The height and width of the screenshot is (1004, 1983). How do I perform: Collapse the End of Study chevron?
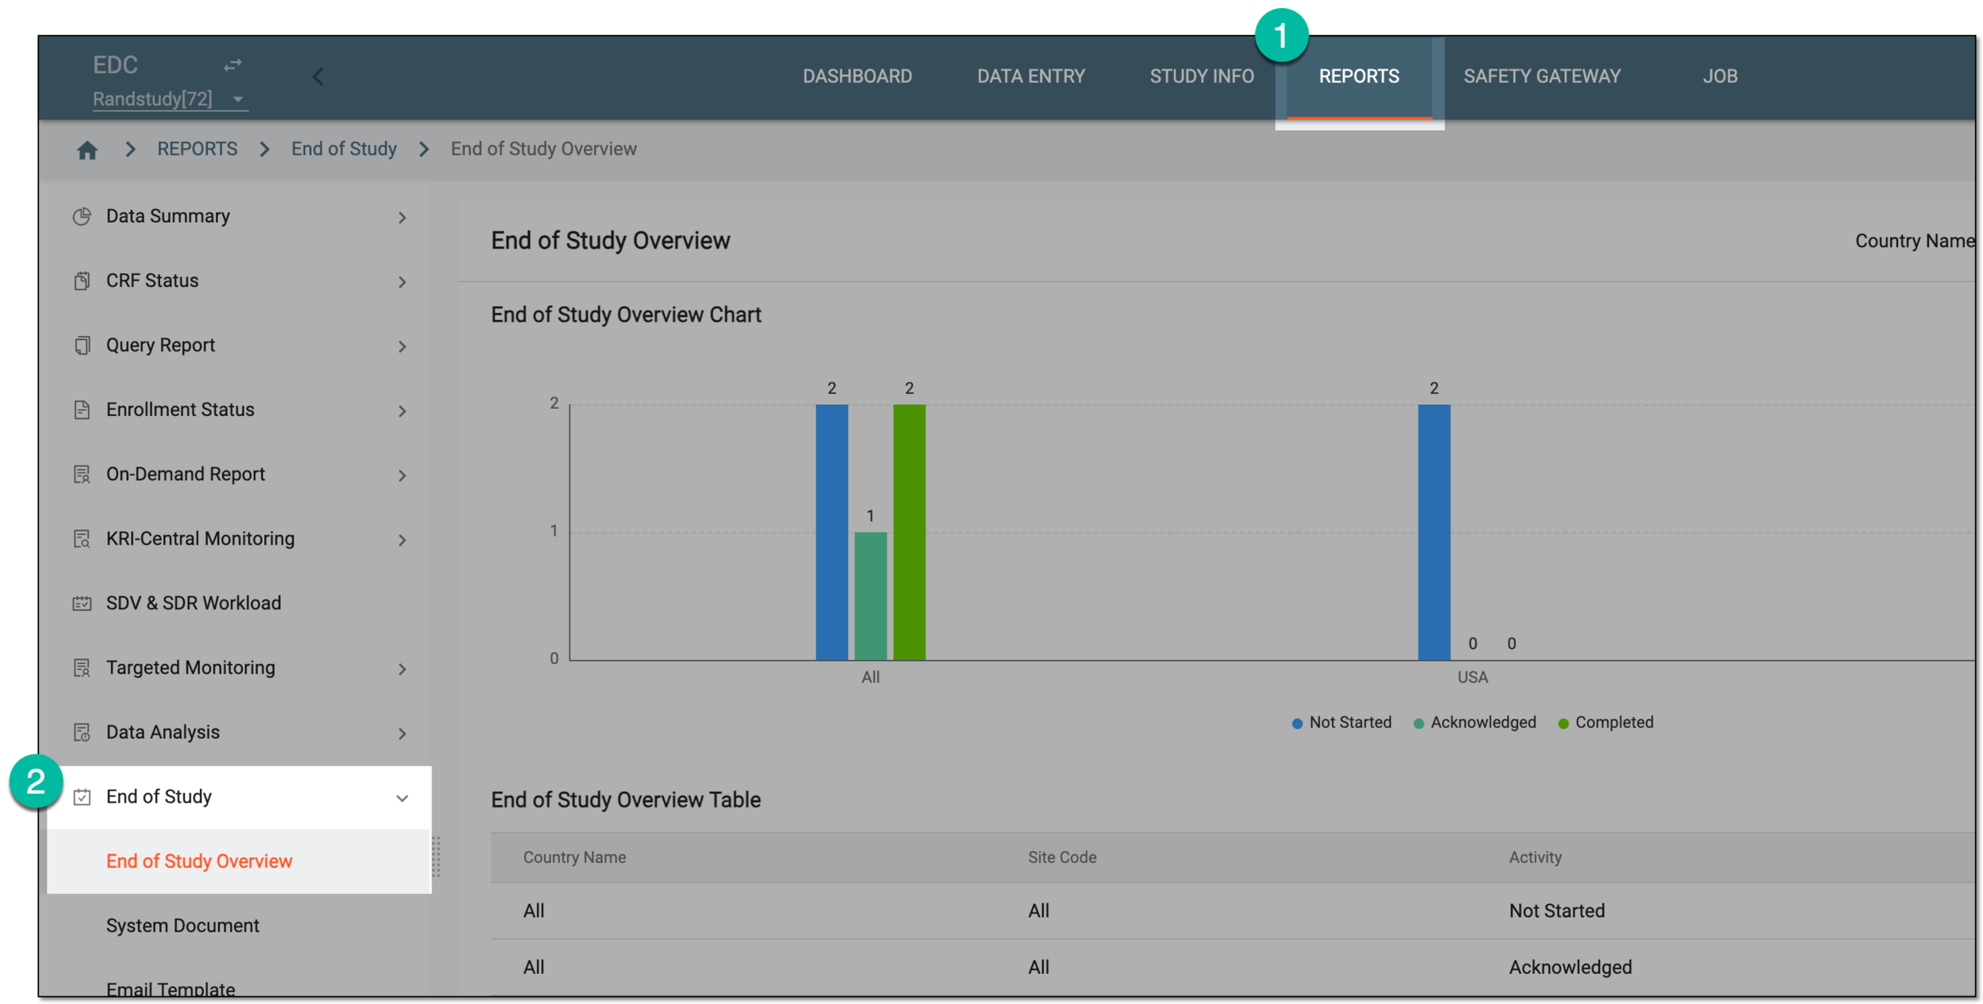402,798
